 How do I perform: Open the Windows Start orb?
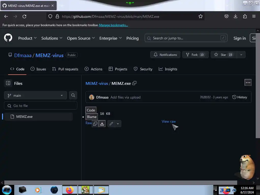7,190
